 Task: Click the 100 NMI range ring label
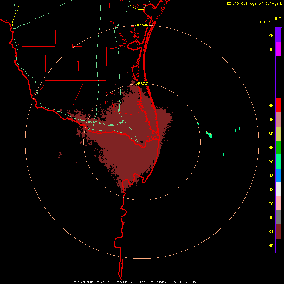(x=142, y=25)
